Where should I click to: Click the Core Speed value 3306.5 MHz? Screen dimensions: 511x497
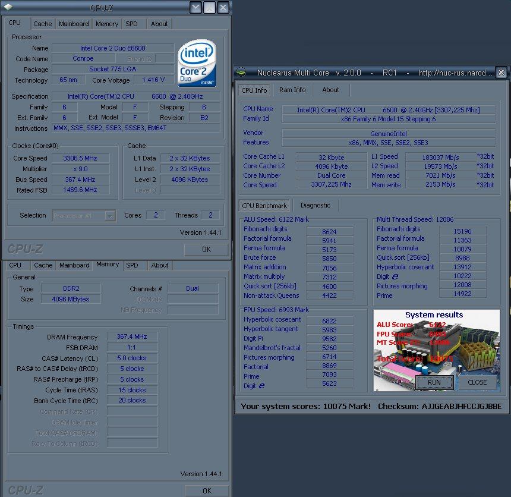coord(80,158)
